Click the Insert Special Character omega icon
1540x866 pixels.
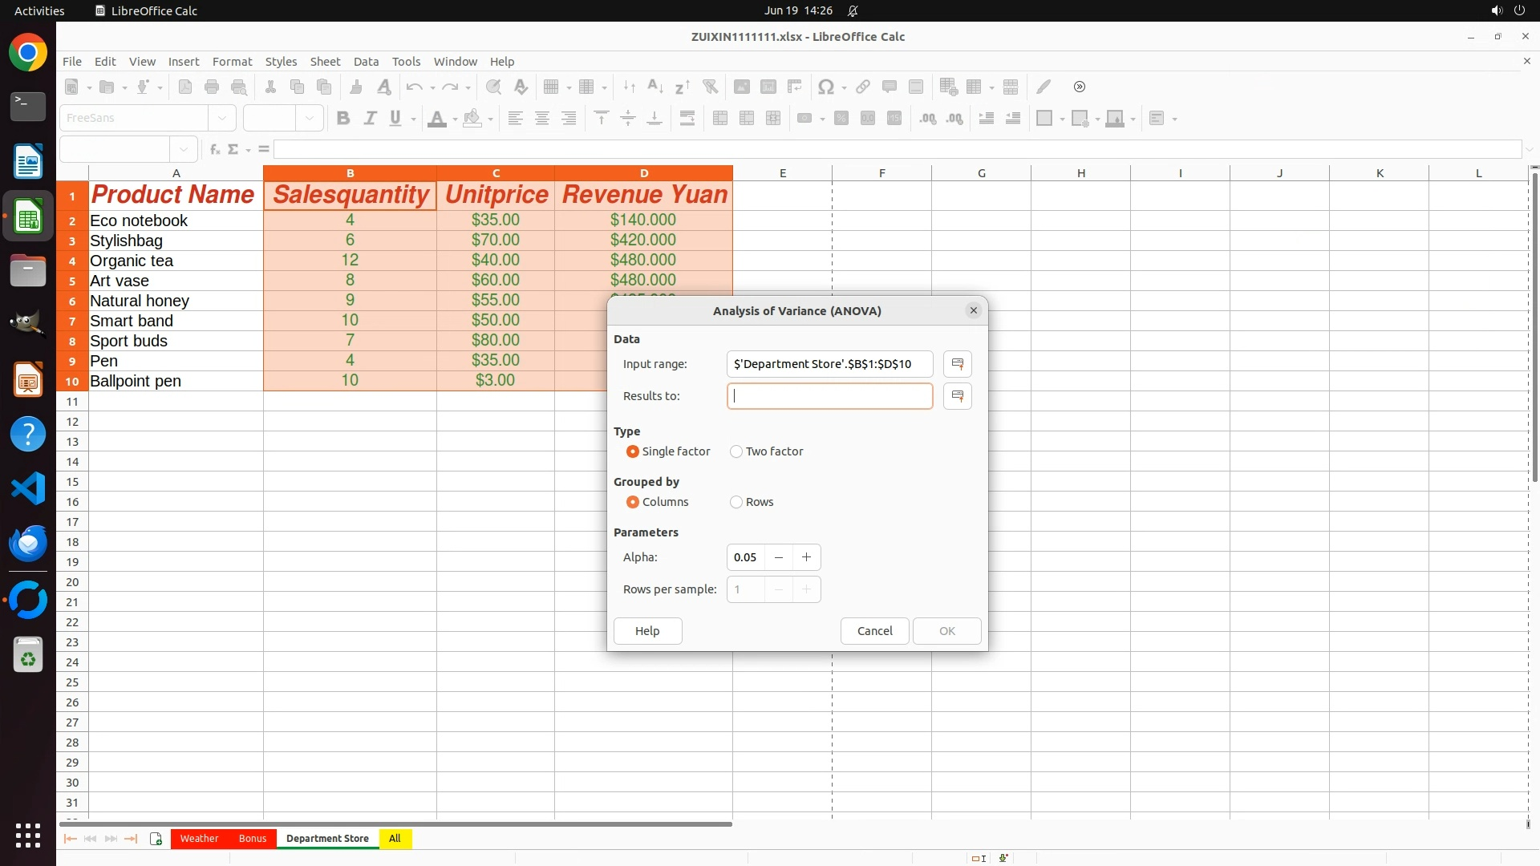coord(825,87)
